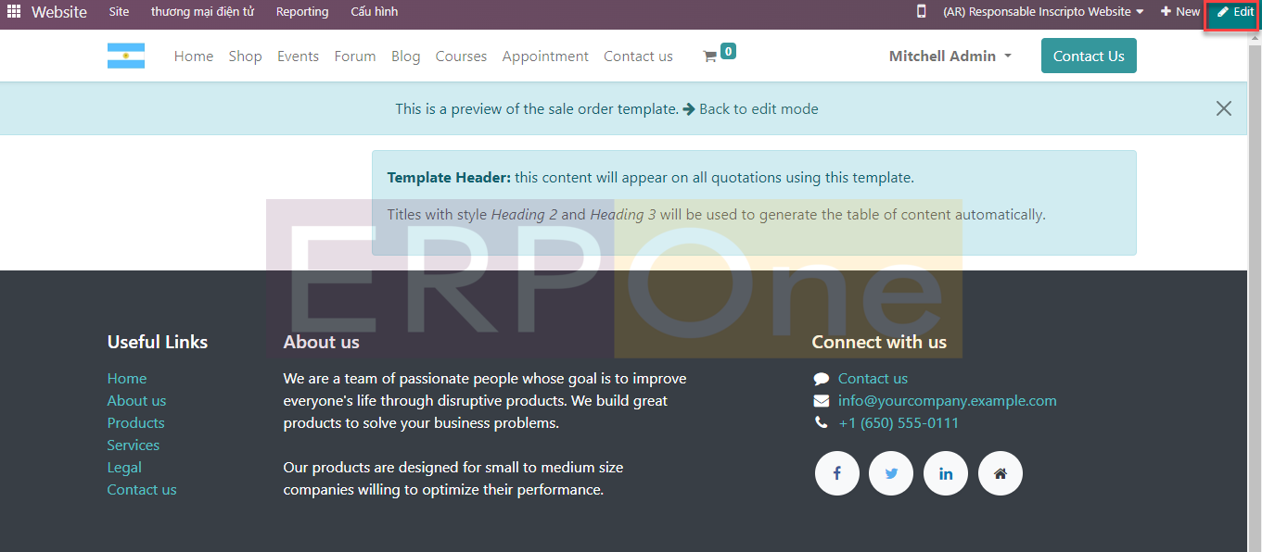Image resolution: width=1262 pixels, height=552 pixels.
Task: Open the Shop navigation link
Action: [x=245, y=56]
